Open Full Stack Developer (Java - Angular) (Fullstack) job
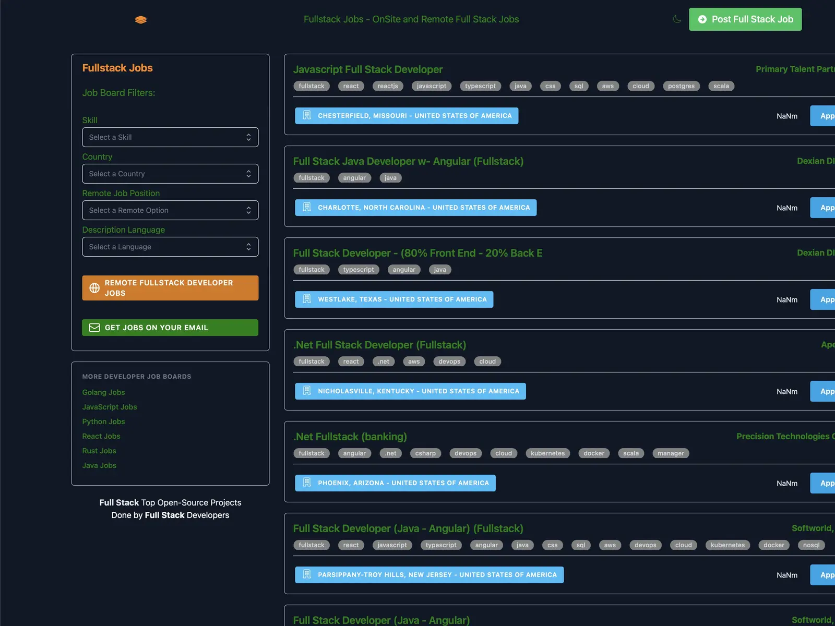The width and height of the screenshot is (835, 626). tap(408, 528)
